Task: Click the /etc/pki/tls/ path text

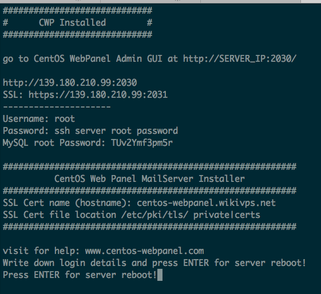Action: [154, 215]
